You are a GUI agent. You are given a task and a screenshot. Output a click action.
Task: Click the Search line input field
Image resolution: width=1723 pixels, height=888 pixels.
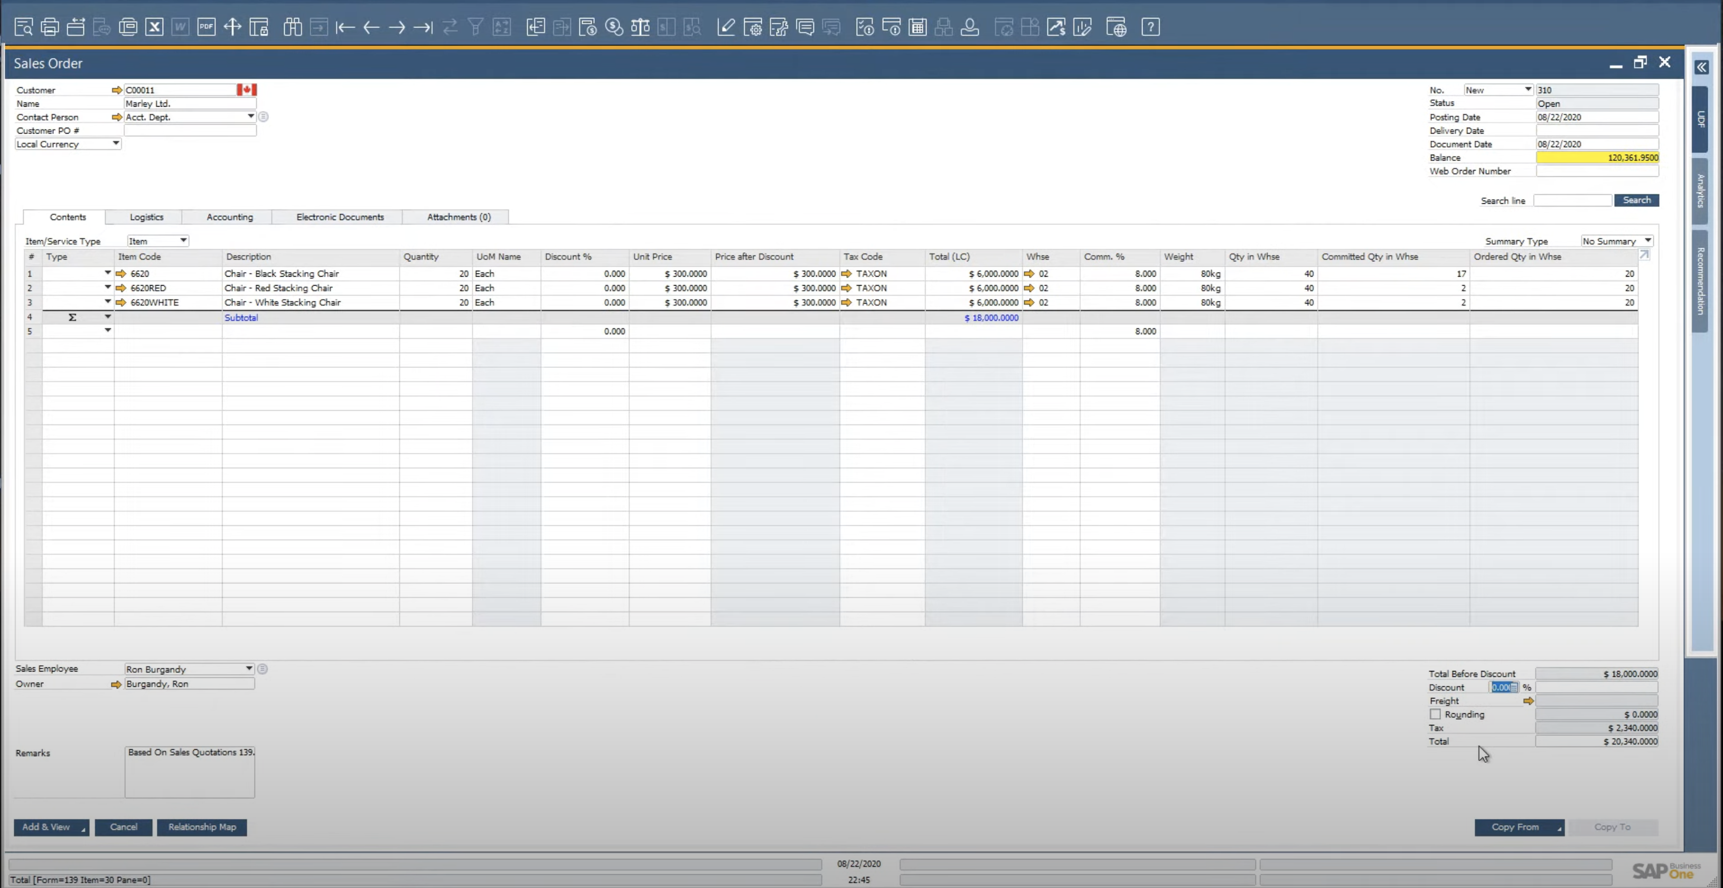click(x=1572, y=200)
